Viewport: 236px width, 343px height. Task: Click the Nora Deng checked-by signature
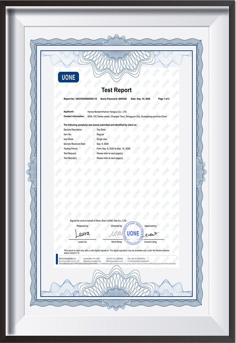(116, 234)
